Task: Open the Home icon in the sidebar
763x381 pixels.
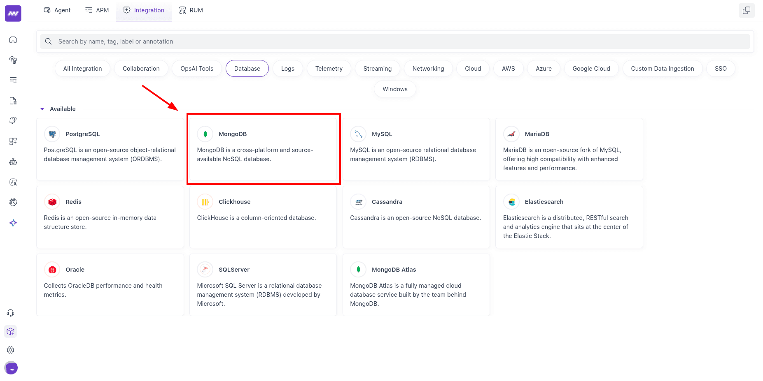Action: click(x=13, y=39)
